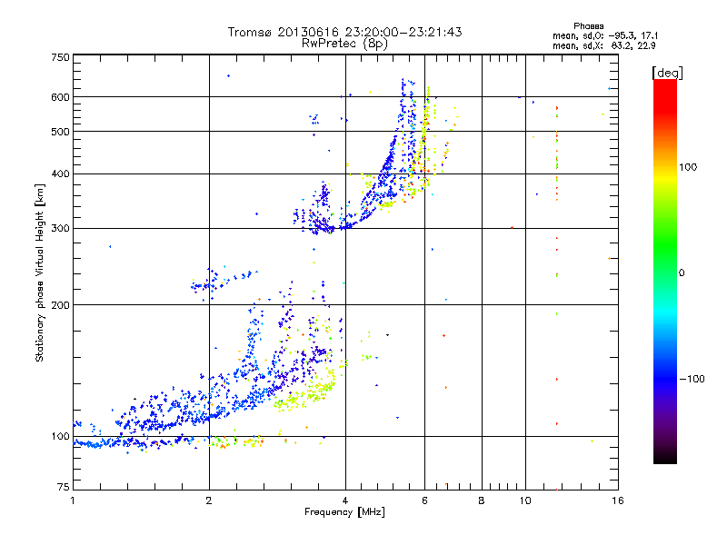The height and width of the screenshot is (545, 727).
Task: Click the y-axis tick '300'
Action: tap(60, 228)
